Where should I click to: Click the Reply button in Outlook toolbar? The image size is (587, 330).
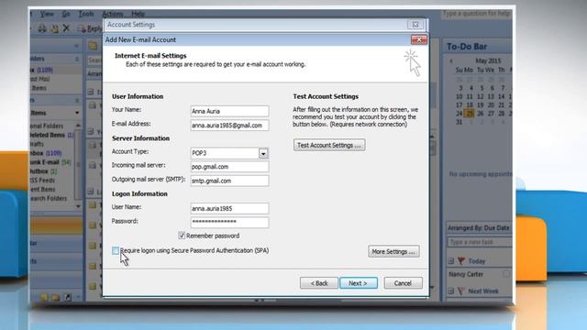pos(89,28)
